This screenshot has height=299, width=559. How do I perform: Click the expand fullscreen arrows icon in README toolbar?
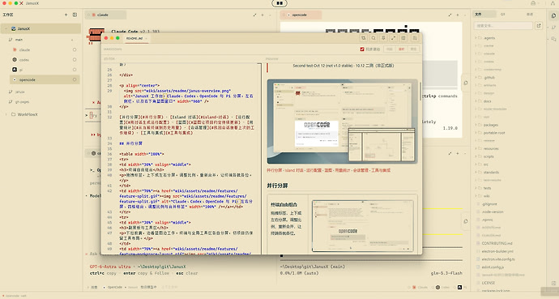[x=393, y=38]
